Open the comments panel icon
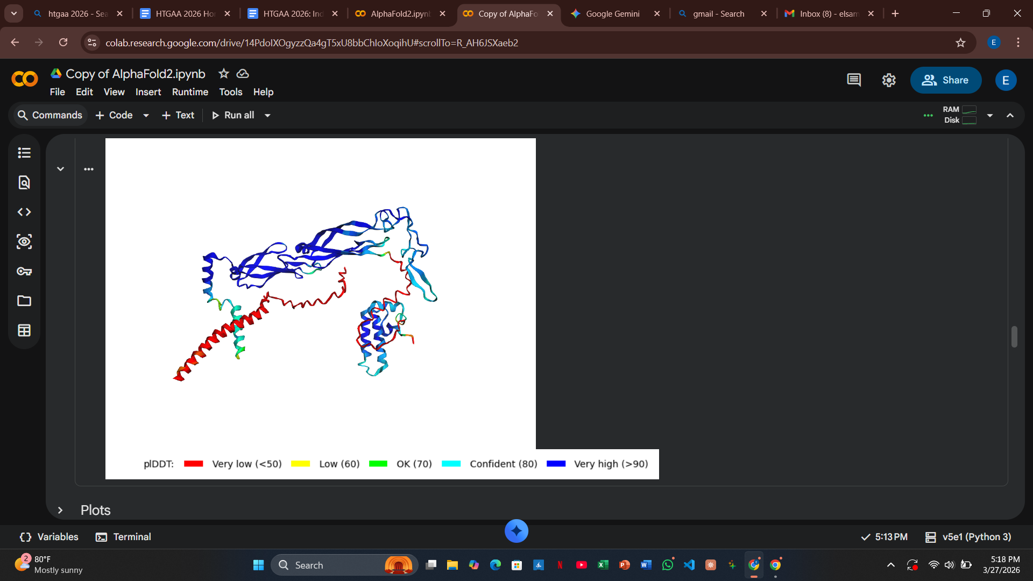Viewport: 1033px width, 581px height. tap(854, 80)
